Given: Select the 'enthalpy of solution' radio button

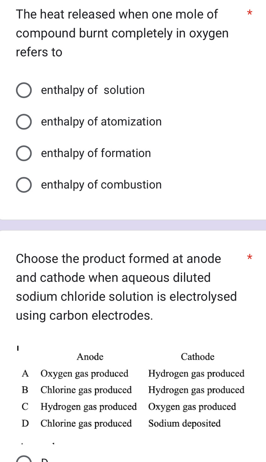Looking at the screenshot, I should click(x=24, y=90).
